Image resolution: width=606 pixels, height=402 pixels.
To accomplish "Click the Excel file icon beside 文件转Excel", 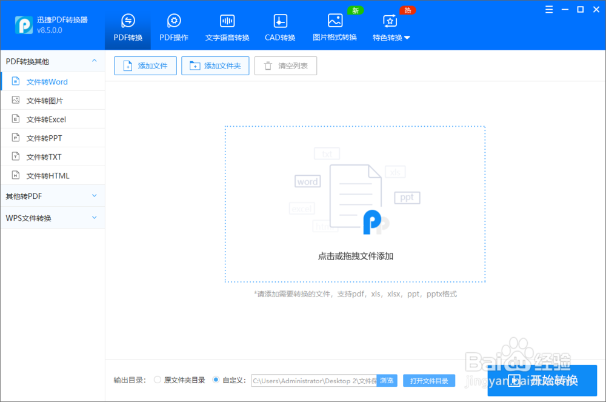I will (16, 119).
